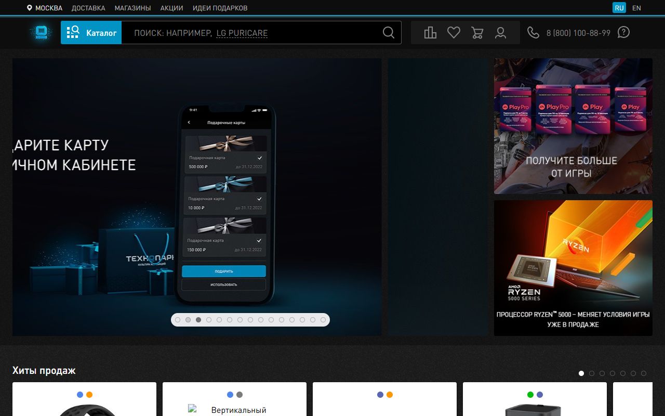Image resolution: width=665 pixels, height=416 pixels.
Task: Open the Акции menu item
Action: click(x=171, y=8)
